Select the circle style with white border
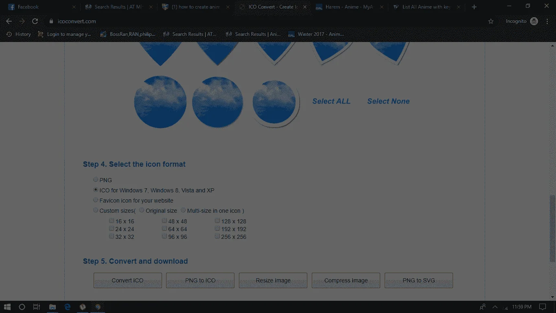This screenshot has height=313, width=556. coord(275,102)
